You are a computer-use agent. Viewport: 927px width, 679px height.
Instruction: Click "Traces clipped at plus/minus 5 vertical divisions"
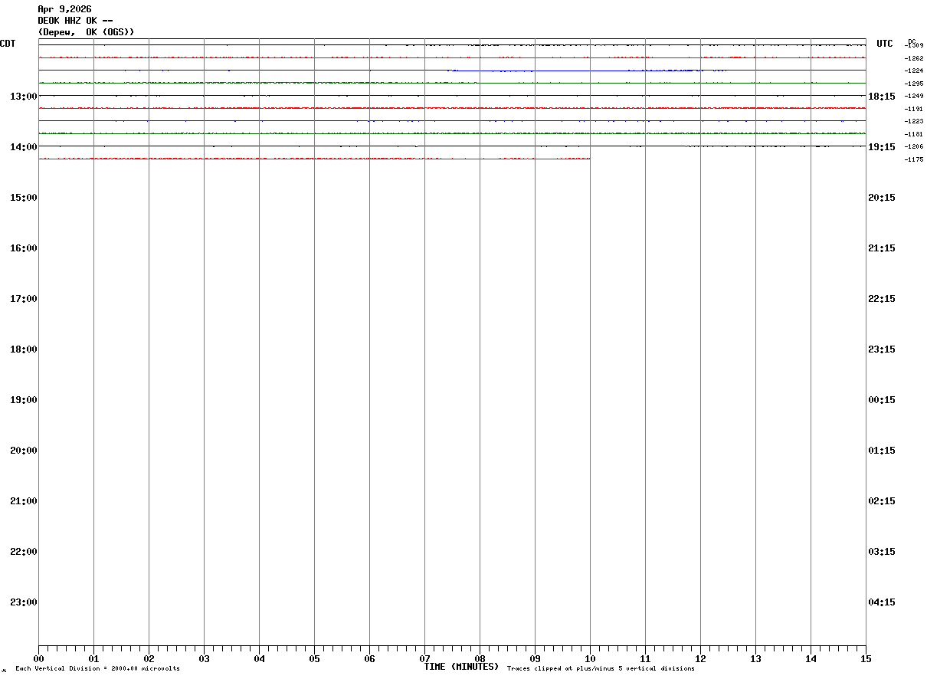coord(601,669)
